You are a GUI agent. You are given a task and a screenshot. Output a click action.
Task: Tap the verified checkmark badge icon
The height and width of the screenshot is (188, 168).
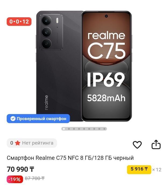point(13,119)
